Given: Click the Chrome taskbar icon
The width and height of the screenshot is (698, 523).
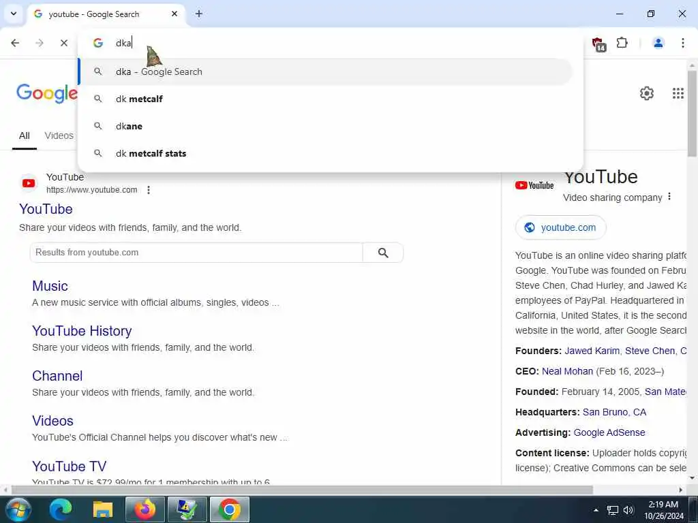Looking at the screenshot, I should point(229,509).
